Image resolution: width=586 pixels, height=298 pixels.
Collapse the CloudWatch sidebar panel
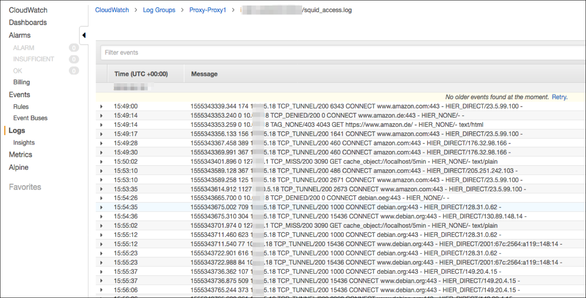pos(84,35)
